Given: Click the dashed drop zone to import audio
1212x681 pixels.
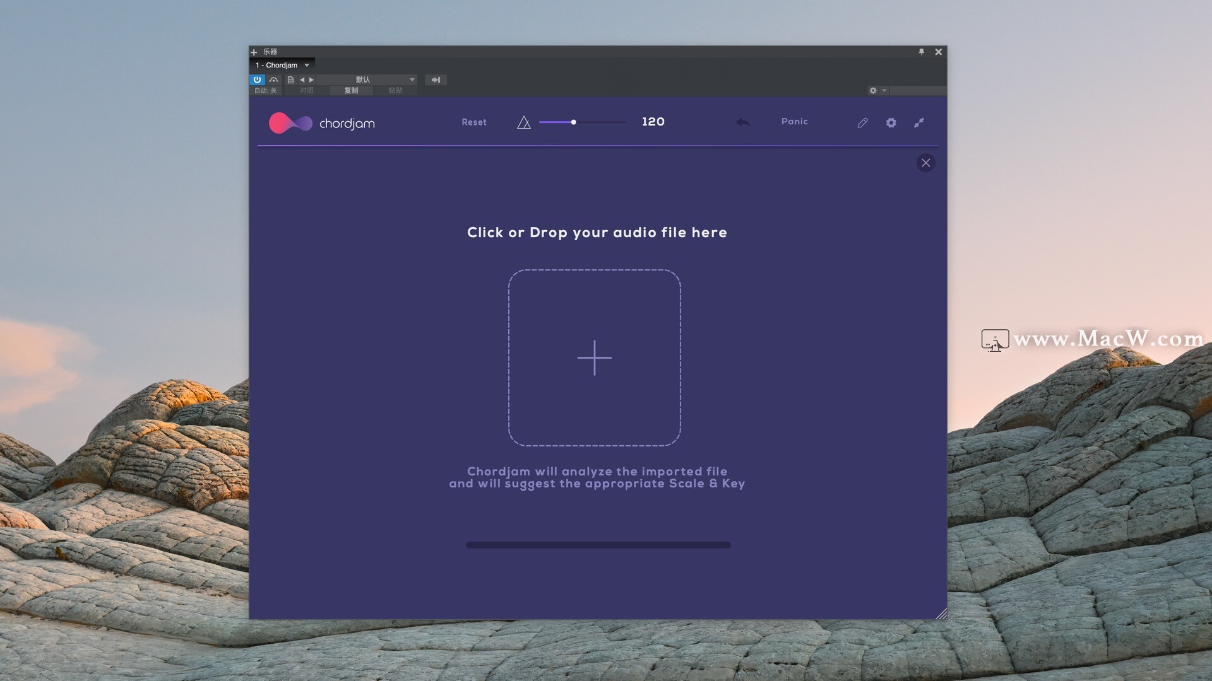Looking at the screenshot, I should pos(594,358).
